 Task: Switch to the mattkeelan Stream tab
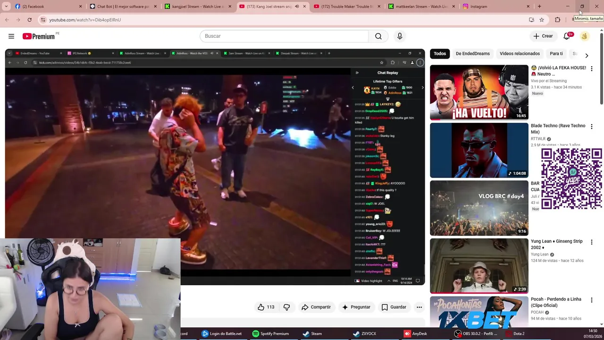coord(421,7)
